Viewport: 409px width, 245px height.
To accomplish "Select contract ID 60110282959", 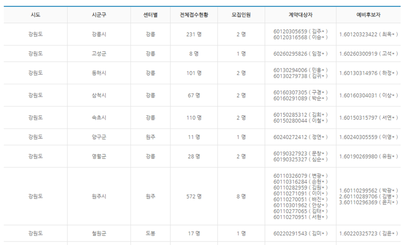I will click(290, 187).
